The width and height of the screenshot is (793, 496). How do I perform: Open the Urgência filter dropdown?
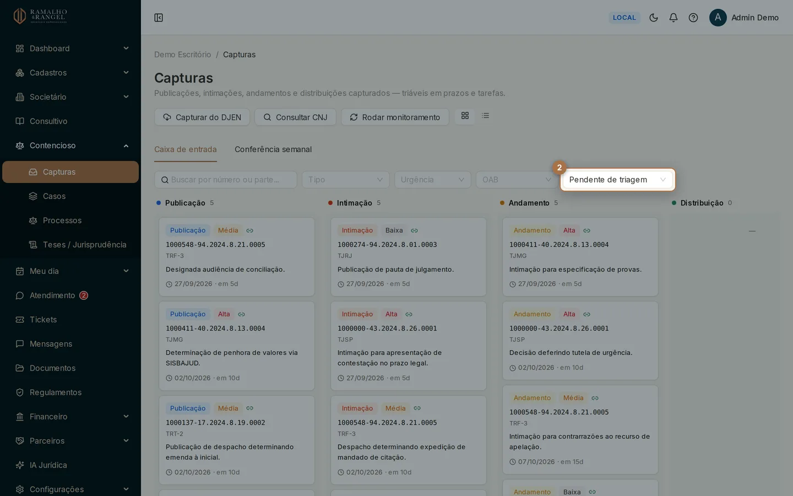(x=433, y=180)
